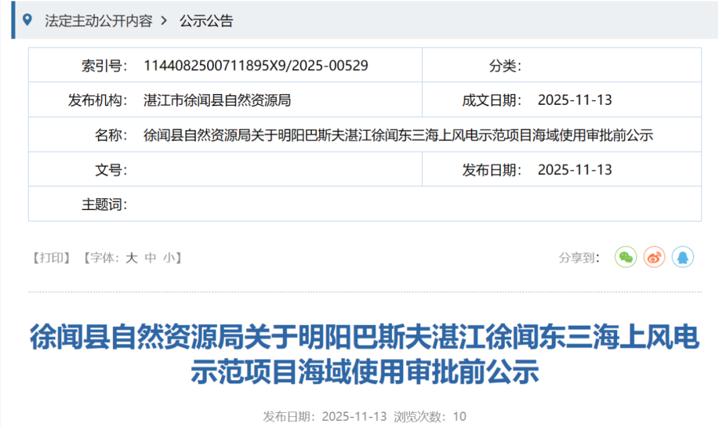Share the notice via QQ icon

[682, 257]
